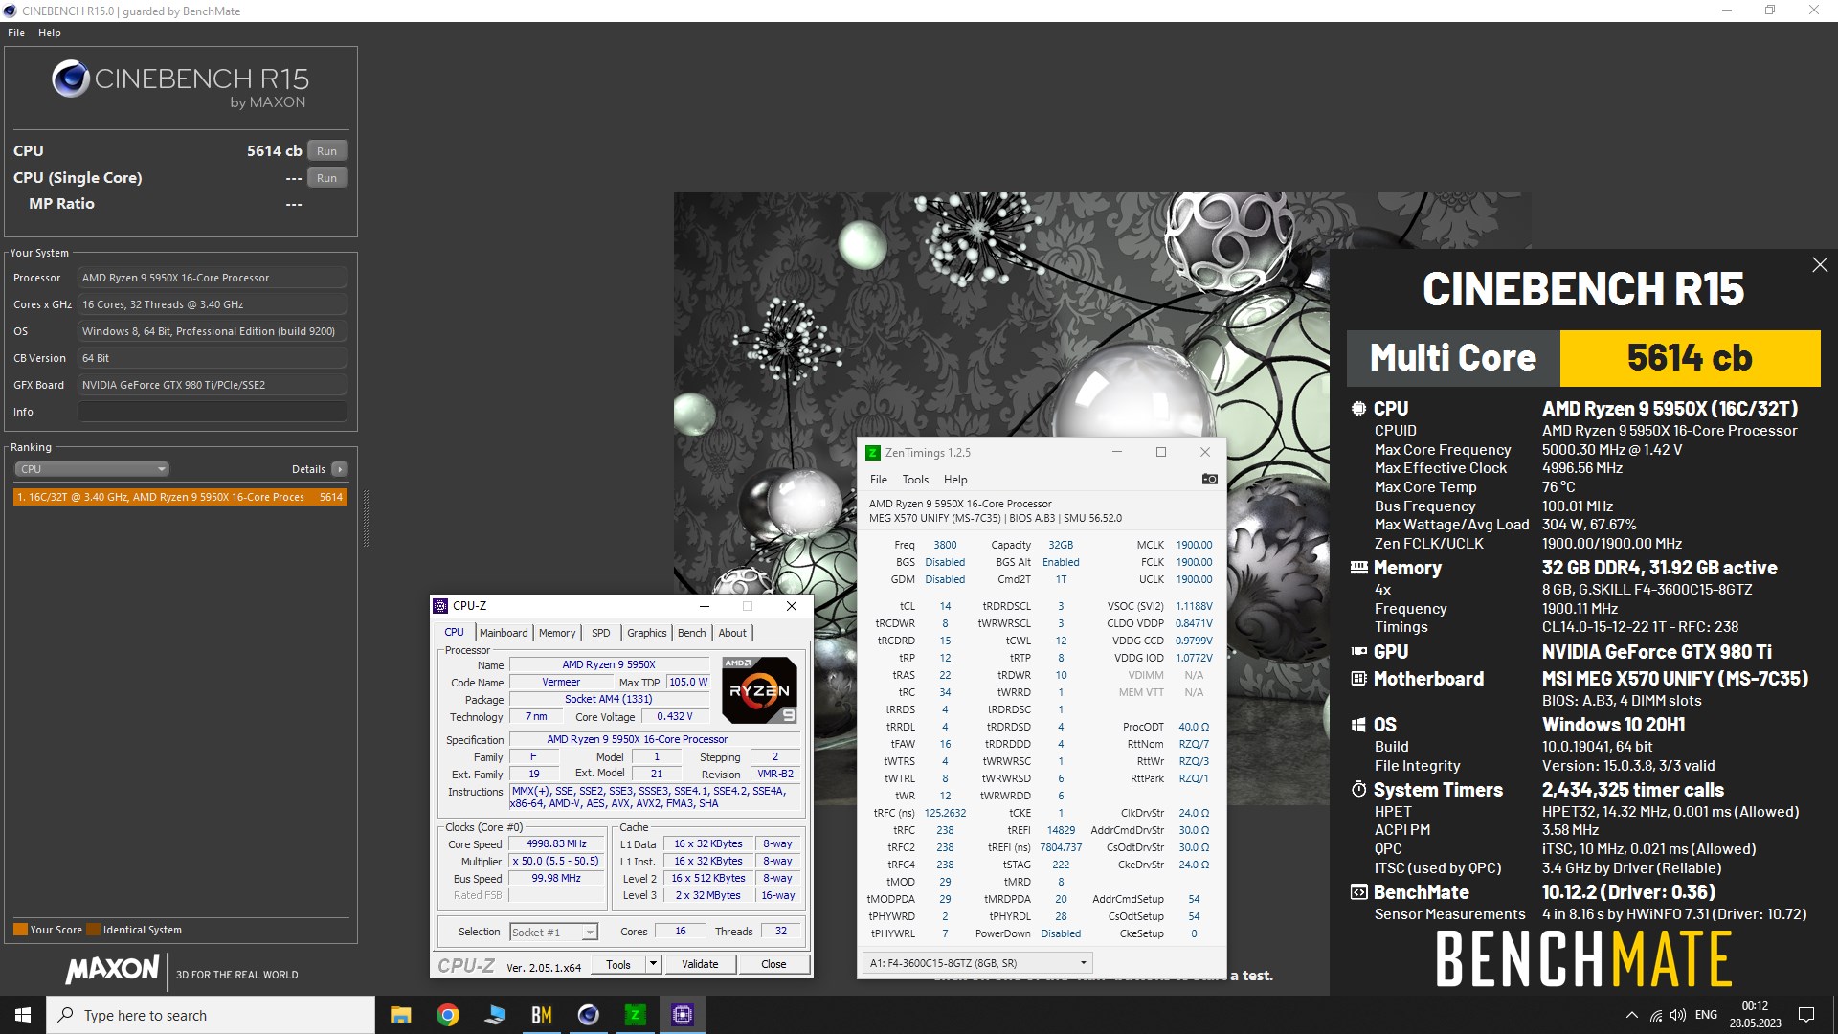Click the Cores x GHz value field
The height and width of the screenshot is (1034, 1838).
pyautogui.click(x=212, y=304)
